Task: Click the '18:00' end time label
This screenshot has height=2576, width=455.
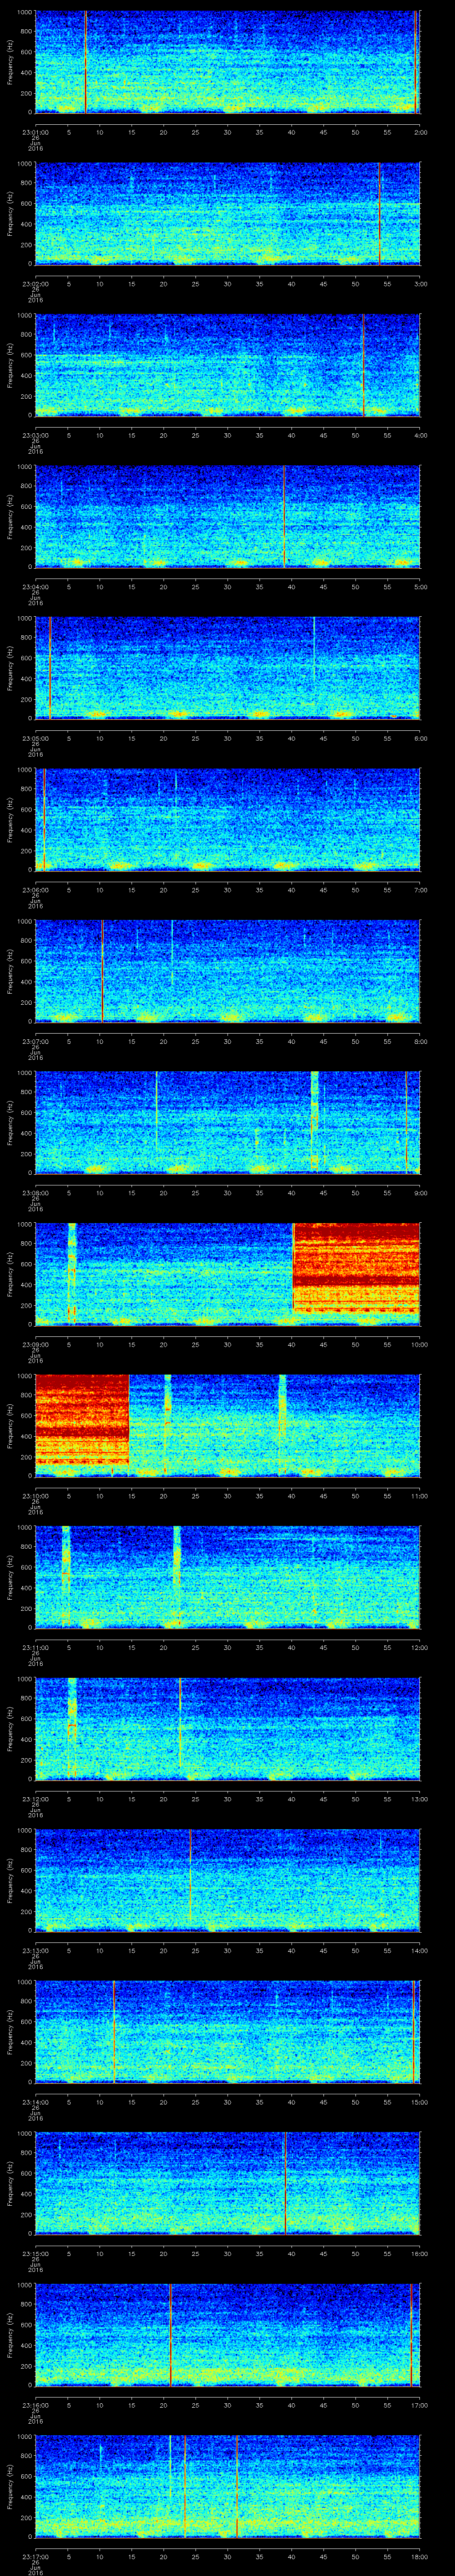Action: [419, 2556]
